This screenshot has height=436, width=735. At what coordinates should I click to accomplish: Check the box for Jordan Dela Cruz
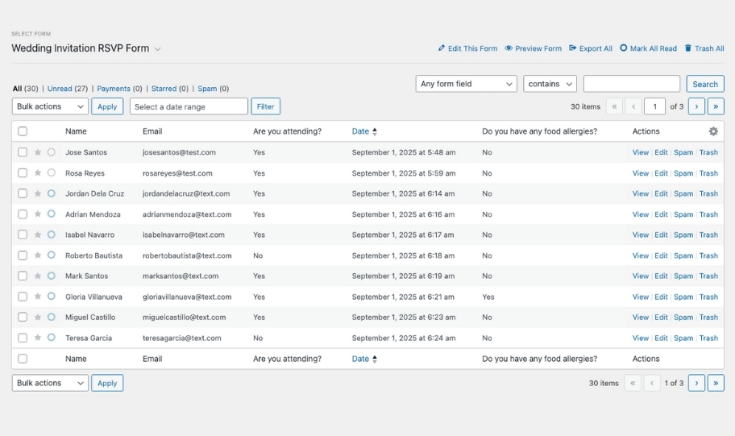pos(23,193)
